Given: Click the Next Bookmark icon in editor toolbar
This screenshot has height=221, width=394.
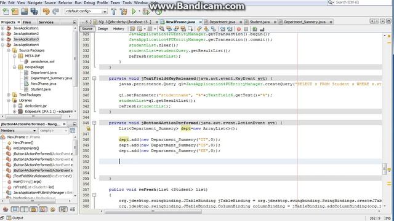Looking at the screenshot, I should [x=206, y=29].
